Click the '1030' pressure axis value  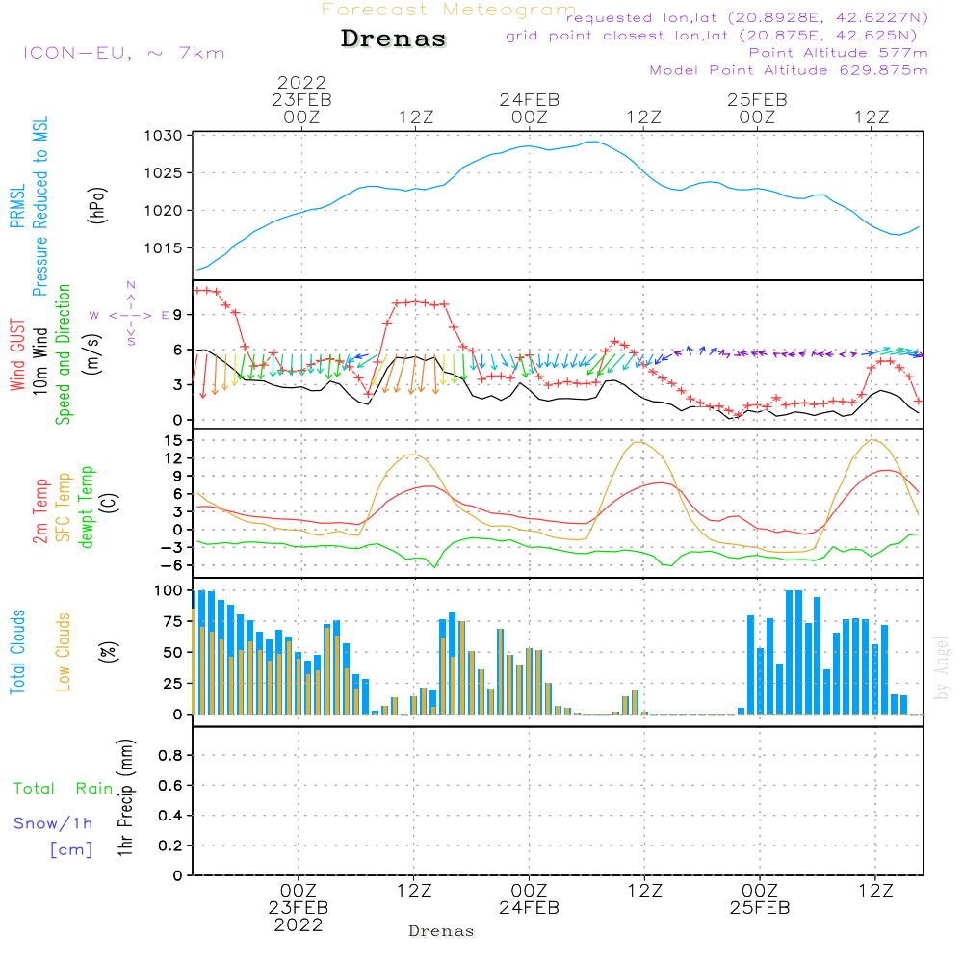coord(164,136)
